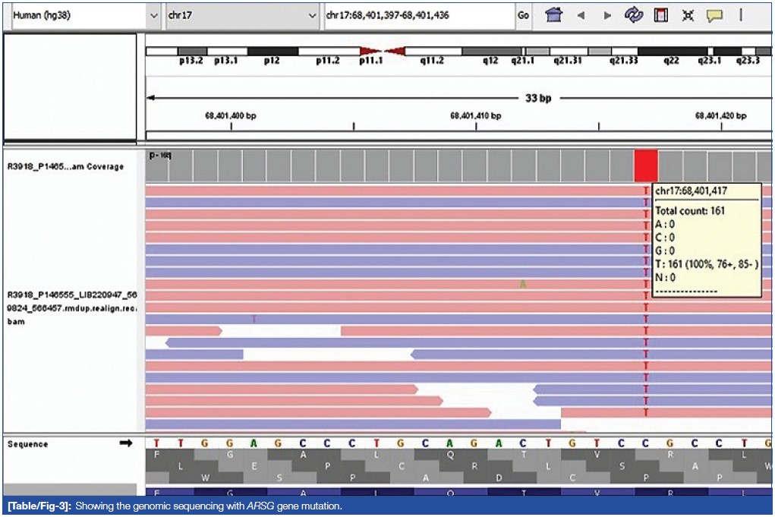Click the red centromere on the chromosome ideogram
775x517 pixels.
383,52
